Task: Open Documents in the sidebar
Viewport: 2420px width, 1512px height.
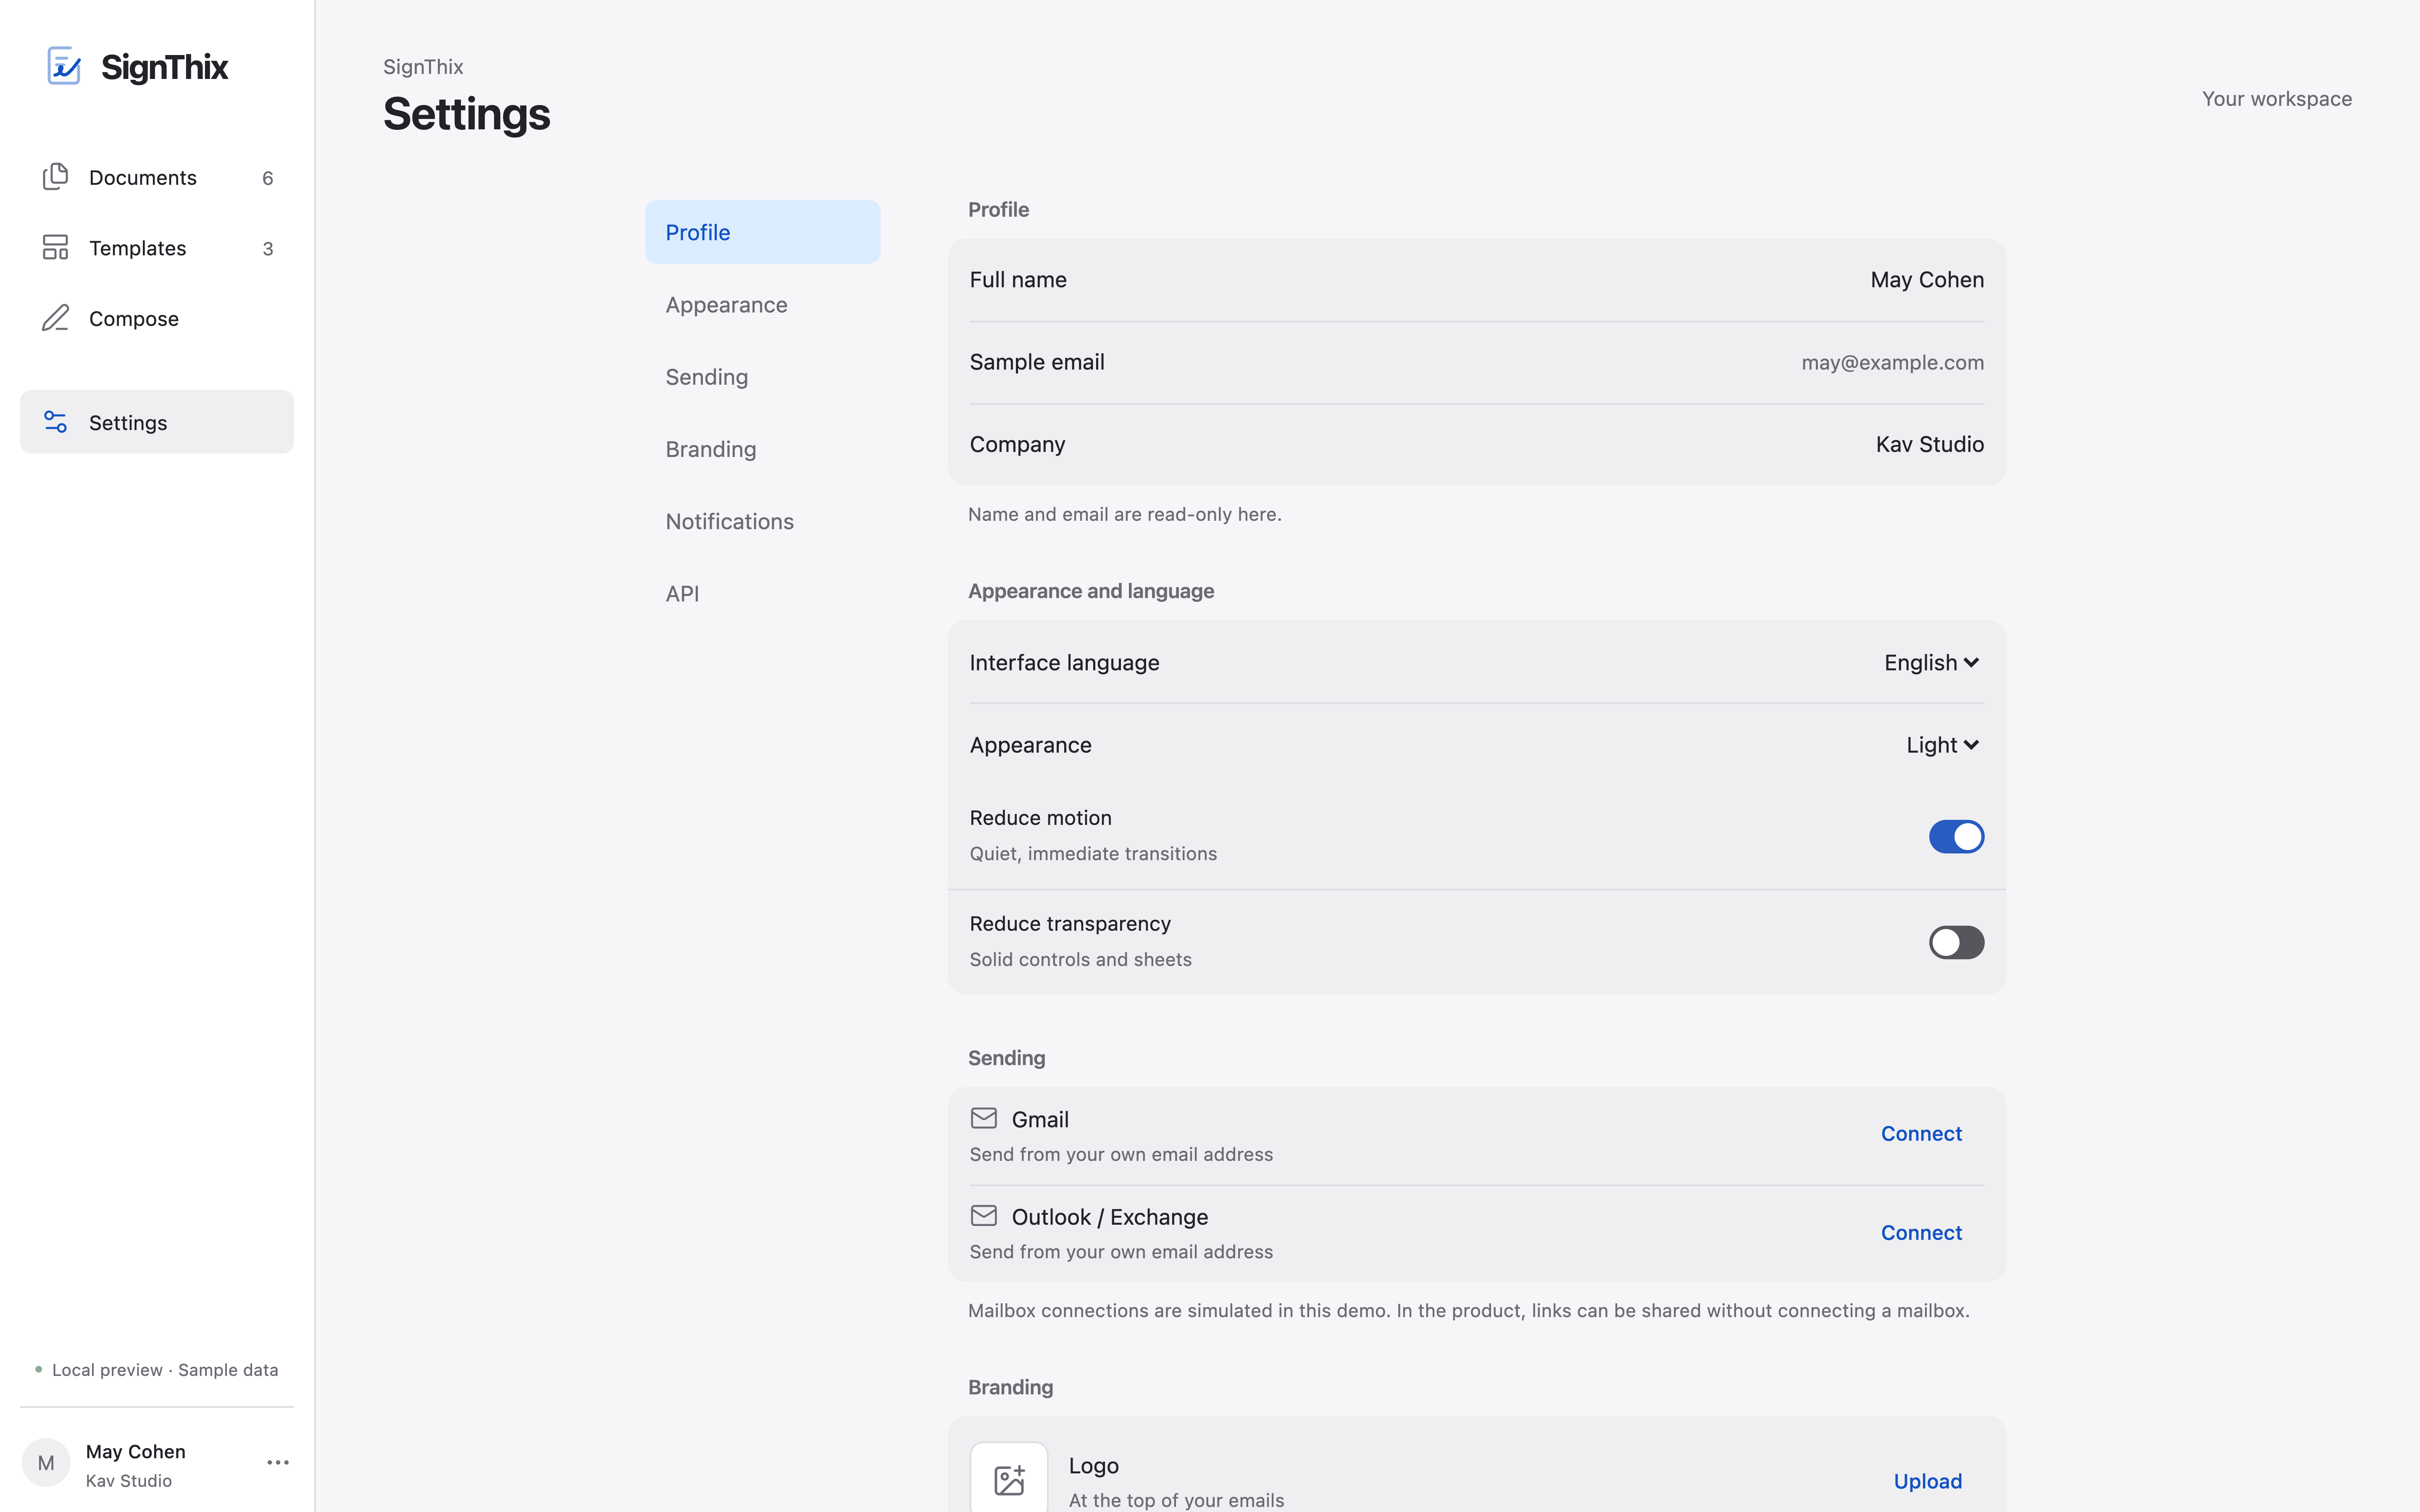Action: [x=157, y=177]
